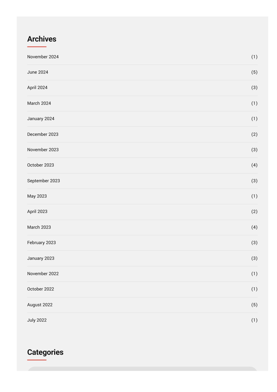Open the June 2024 archive

point(38,72)
